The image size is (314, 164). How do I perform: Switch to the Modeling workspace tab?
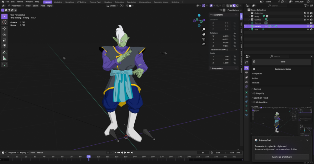(x=58, y=2)
